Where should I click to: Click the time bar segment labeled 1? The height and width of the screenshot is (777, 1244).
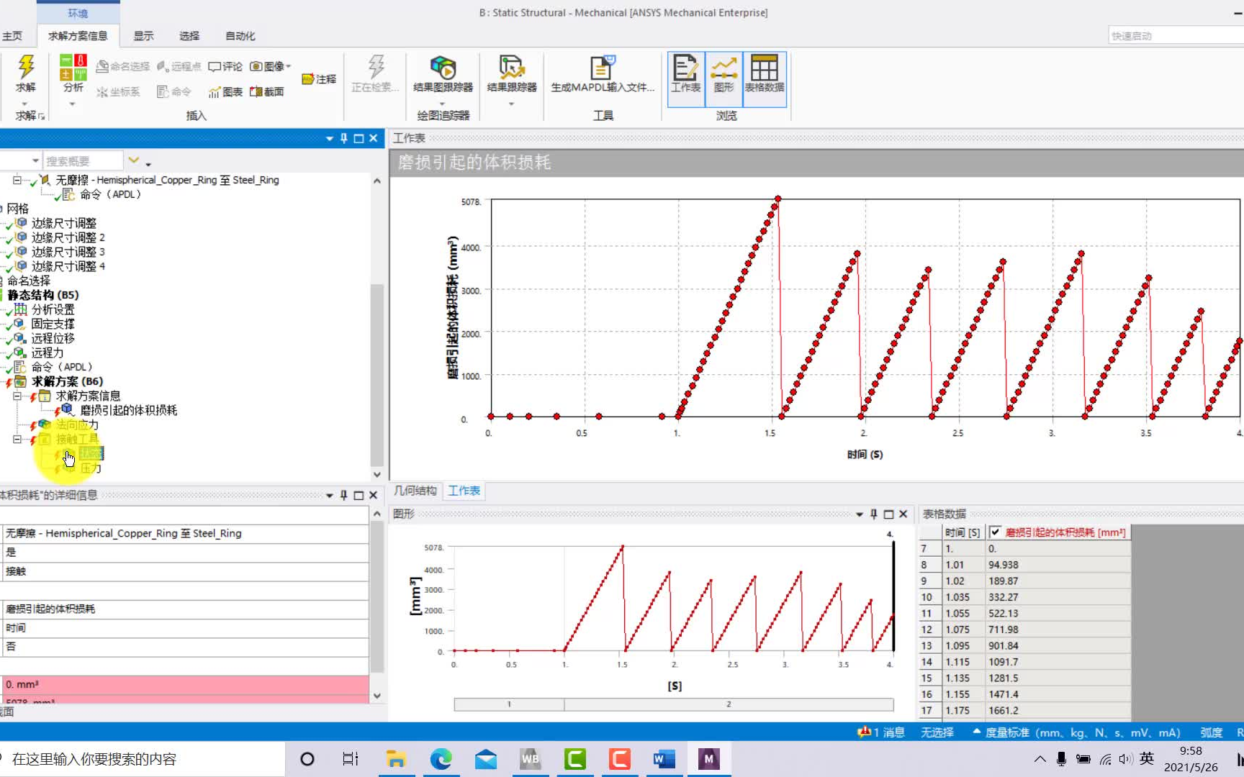coord(509,704)
